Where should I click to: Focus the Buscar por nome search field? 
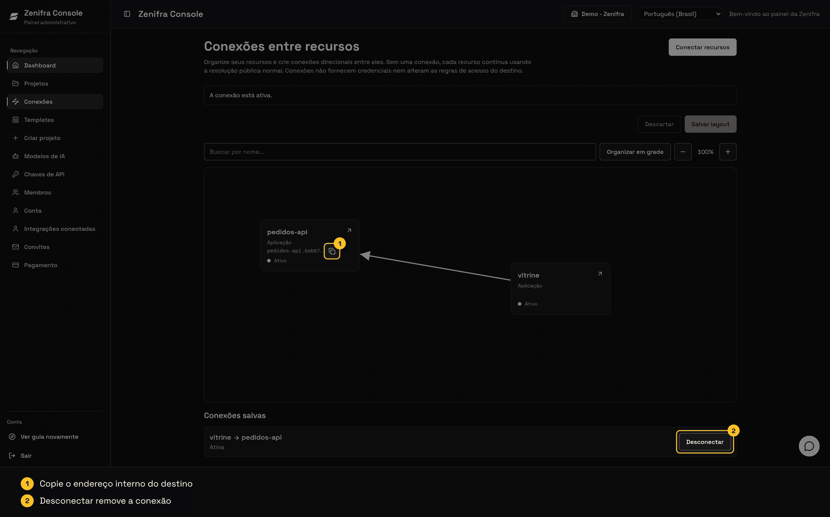(400, 152)
